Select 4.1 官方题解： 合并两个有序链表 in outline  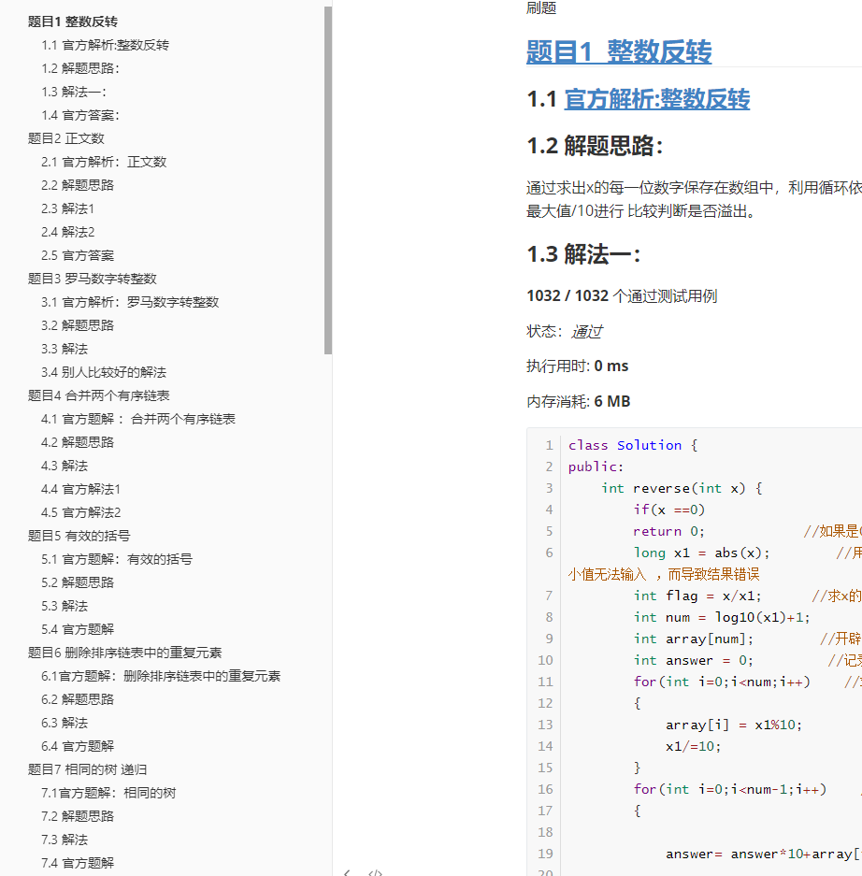(138, 420)
